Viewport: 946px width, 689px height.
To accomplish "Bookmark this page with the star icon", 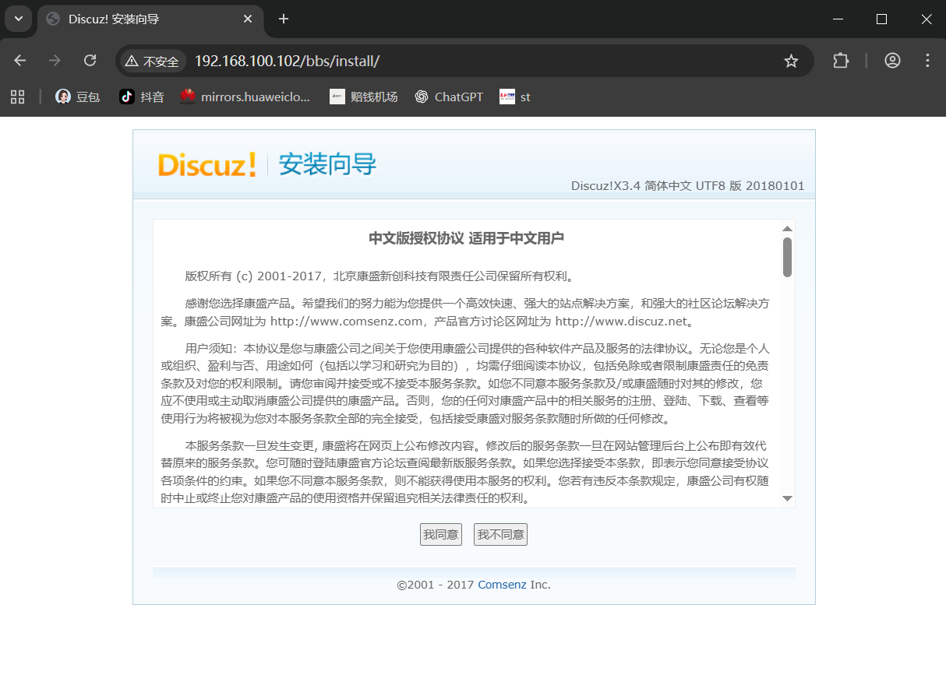I will tap(792, 60).
